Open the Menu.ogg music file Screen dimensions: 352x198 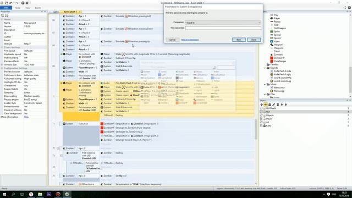tap(277, 91)
